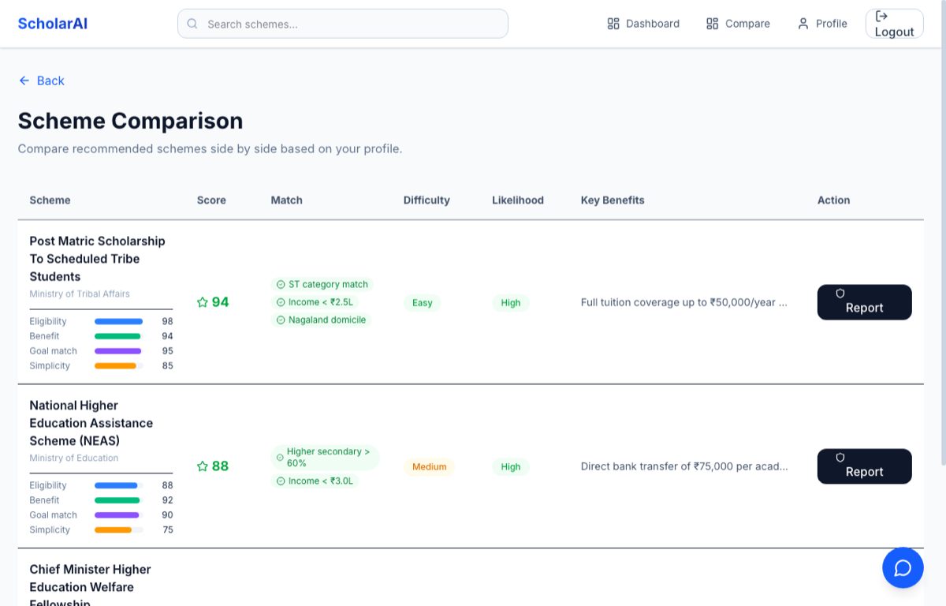
Task: Open the Profile nav item
Action: (x=822, y=24)
